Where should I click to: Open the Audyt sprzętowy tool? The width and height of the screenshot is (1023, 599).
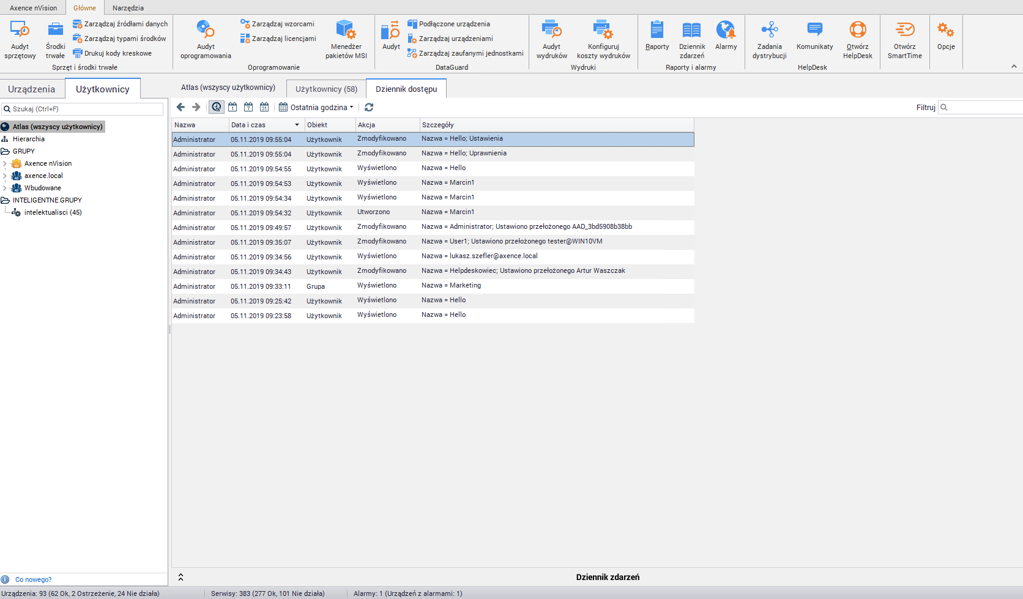20,39
